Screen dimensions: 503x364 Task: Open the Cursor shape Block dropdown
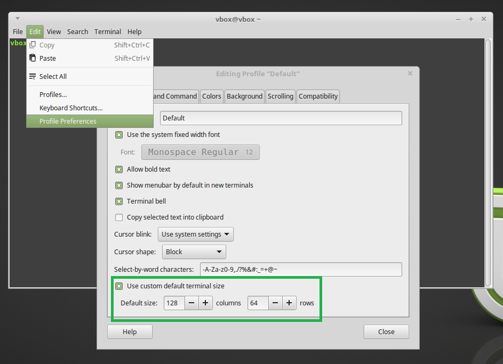pos(194,252)
